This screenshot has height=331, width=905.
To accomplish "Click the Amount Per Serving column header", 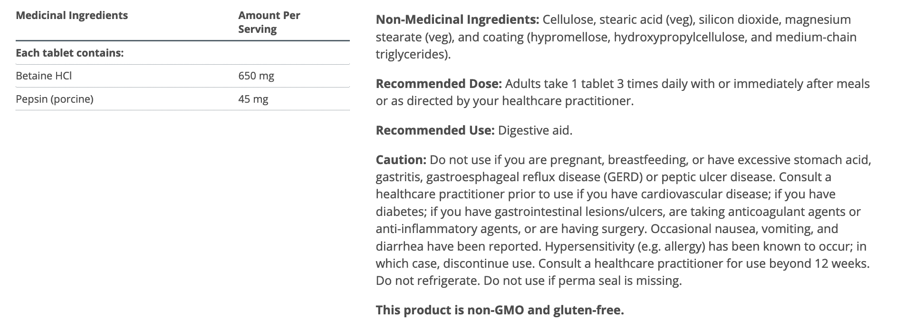I will tap(269, 22).
